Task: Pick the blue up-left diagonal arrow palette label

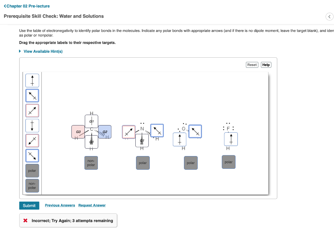Action: [32, 95]
